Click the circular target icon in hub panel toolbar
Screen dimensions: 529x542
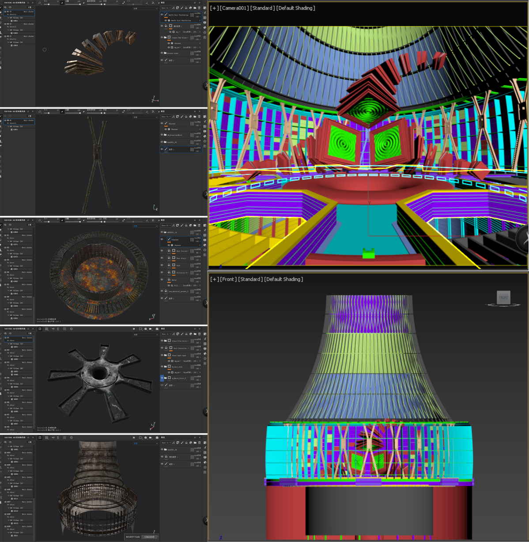[x=71, y=329]
